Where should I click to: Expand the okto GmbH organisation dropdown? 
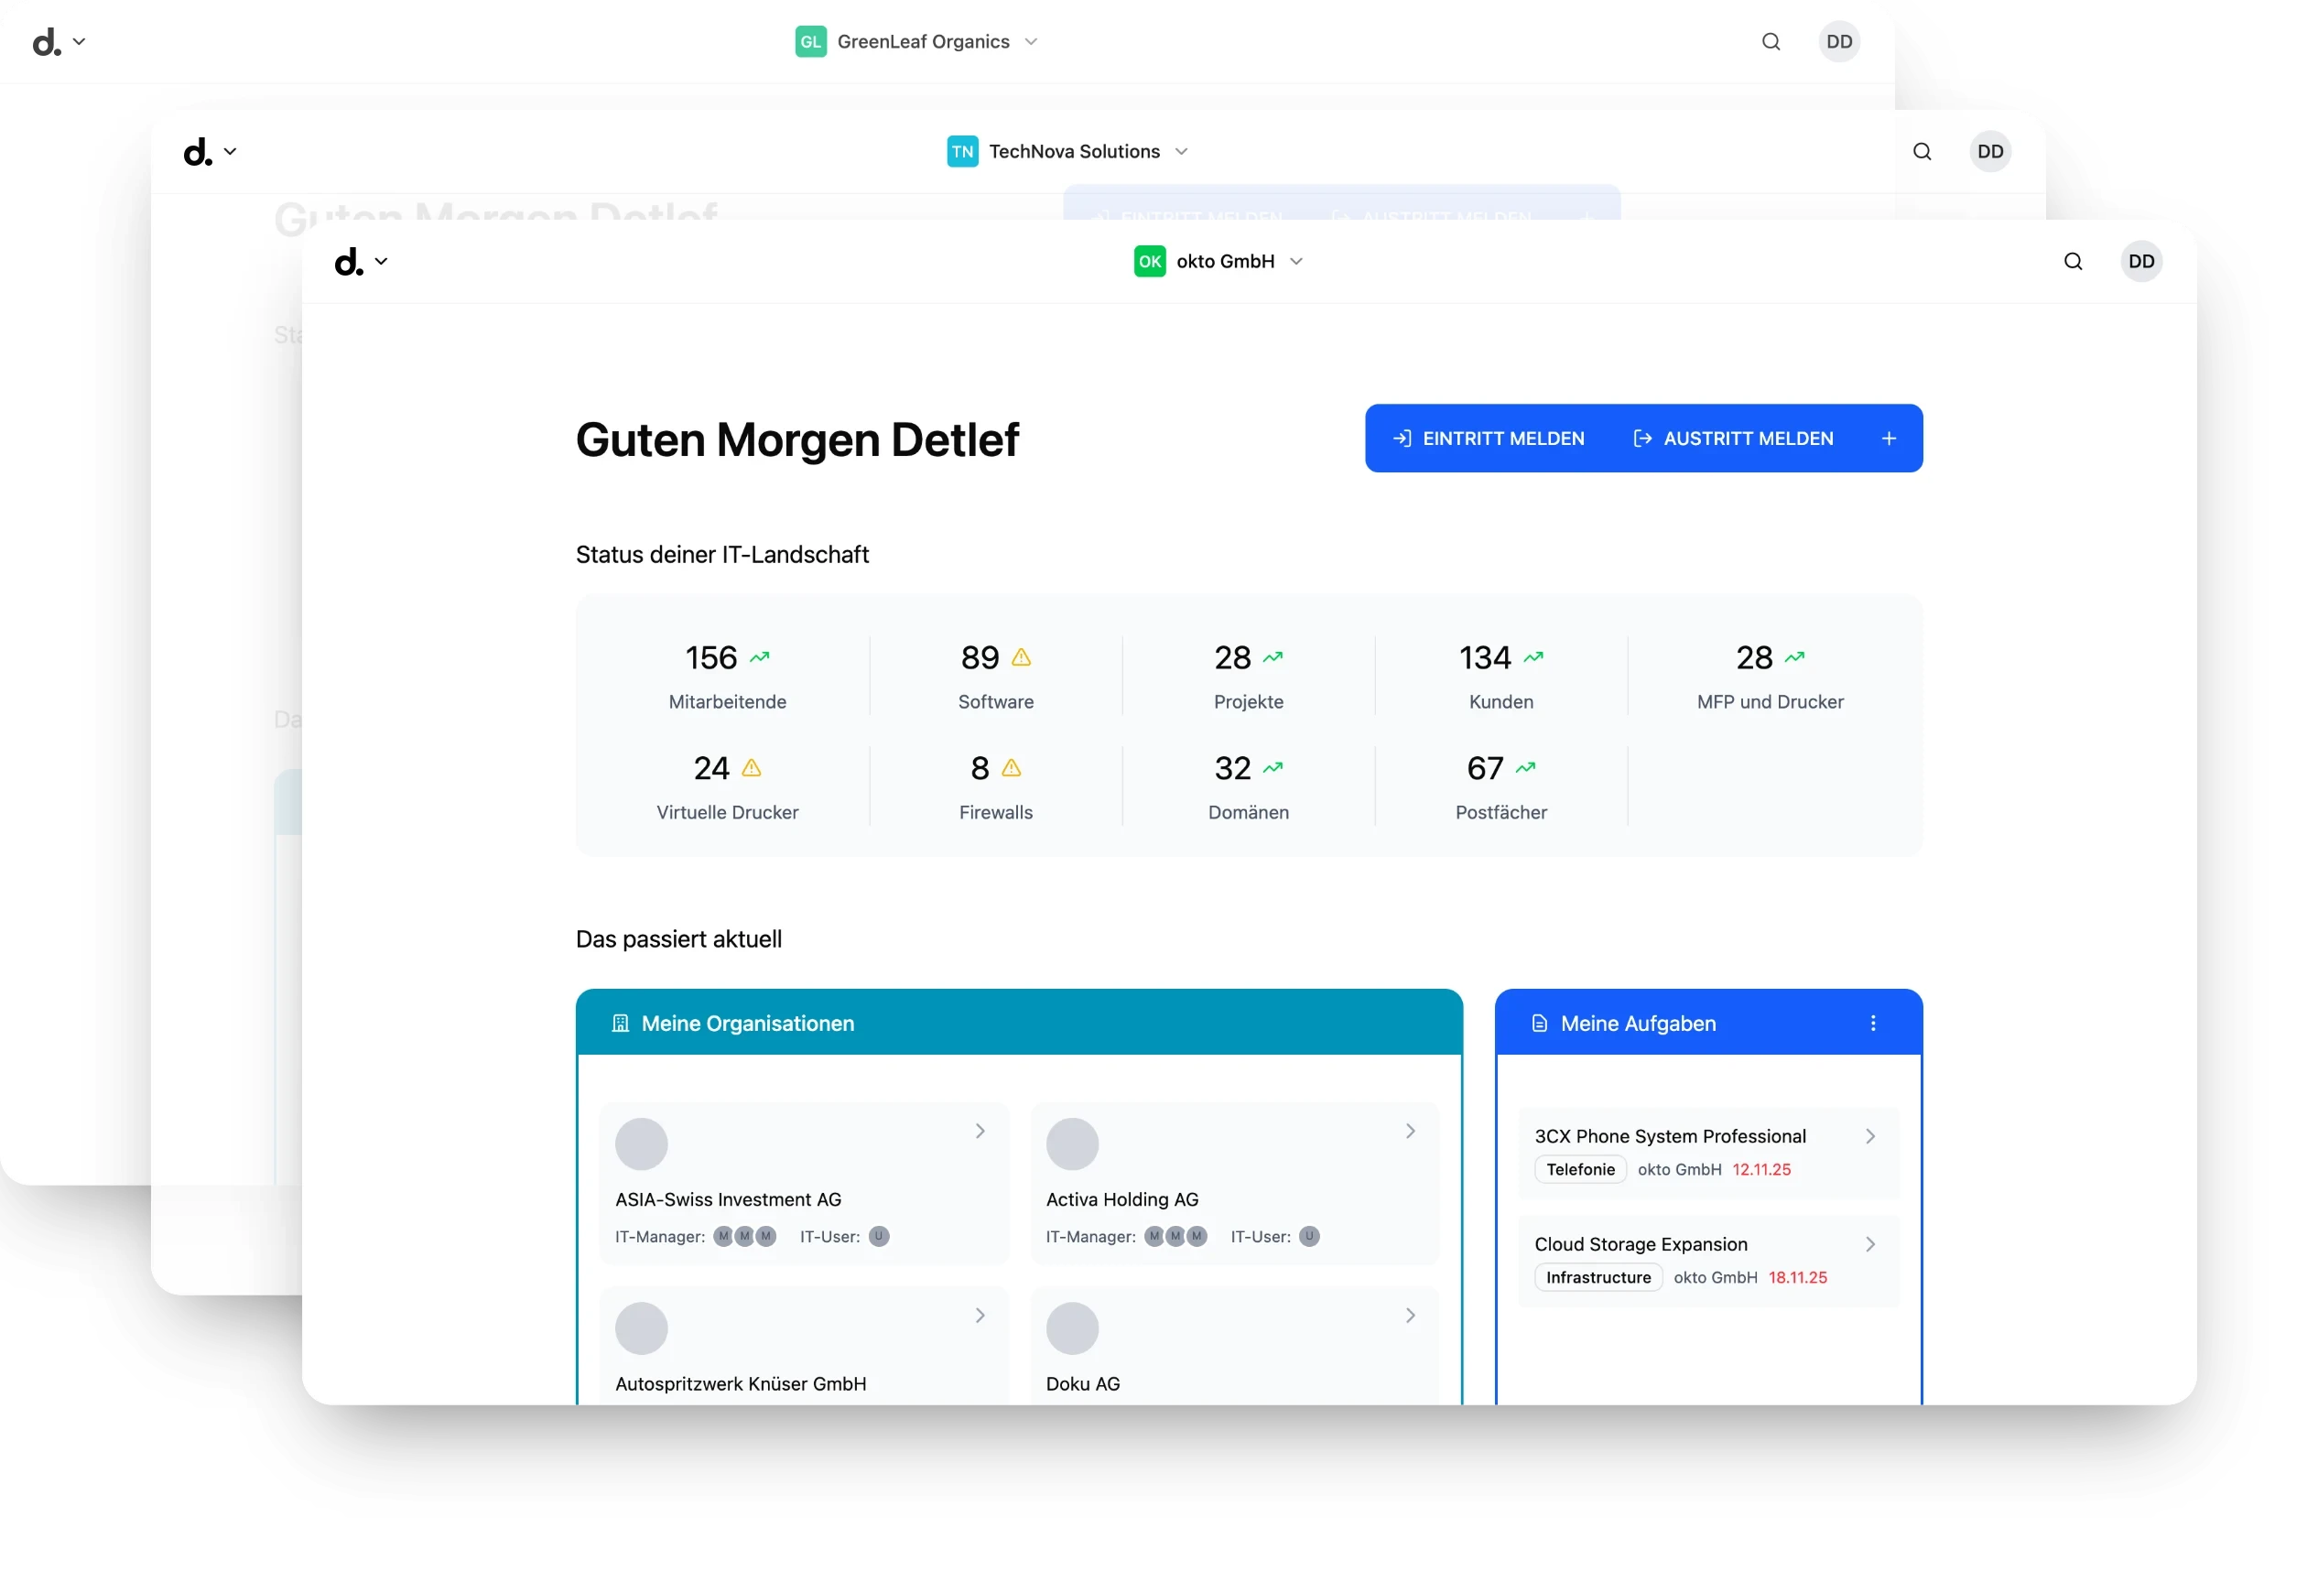[x=1295, y=262]
